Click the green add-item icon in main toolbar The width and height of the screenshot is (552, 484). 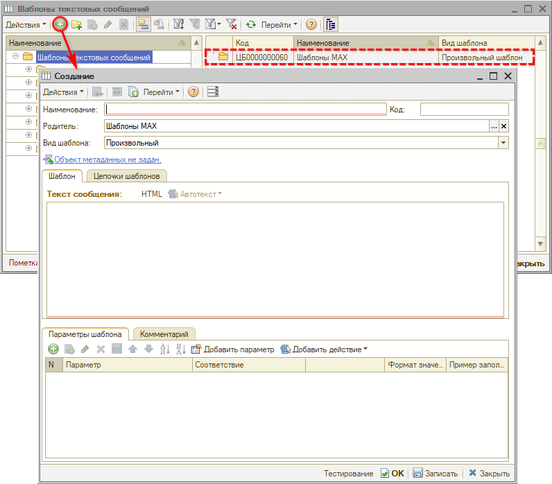pos(60,24)
